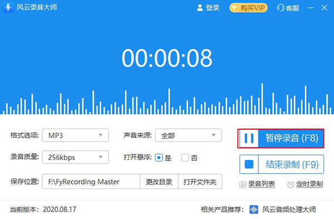Open customer service via headset icon
This screenshot has width=334, height=219.
pyautogui.click(x=281, y=8)
